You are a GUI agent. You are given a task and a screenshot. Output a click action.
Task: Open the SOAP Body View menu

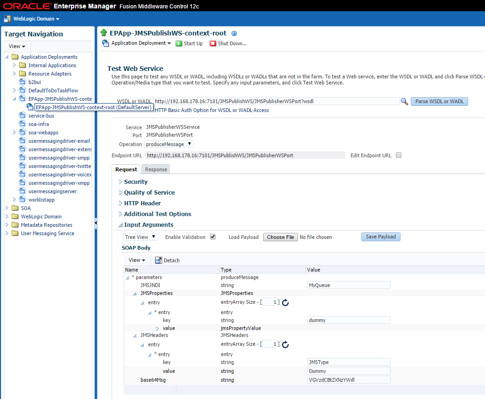point(137,260)
